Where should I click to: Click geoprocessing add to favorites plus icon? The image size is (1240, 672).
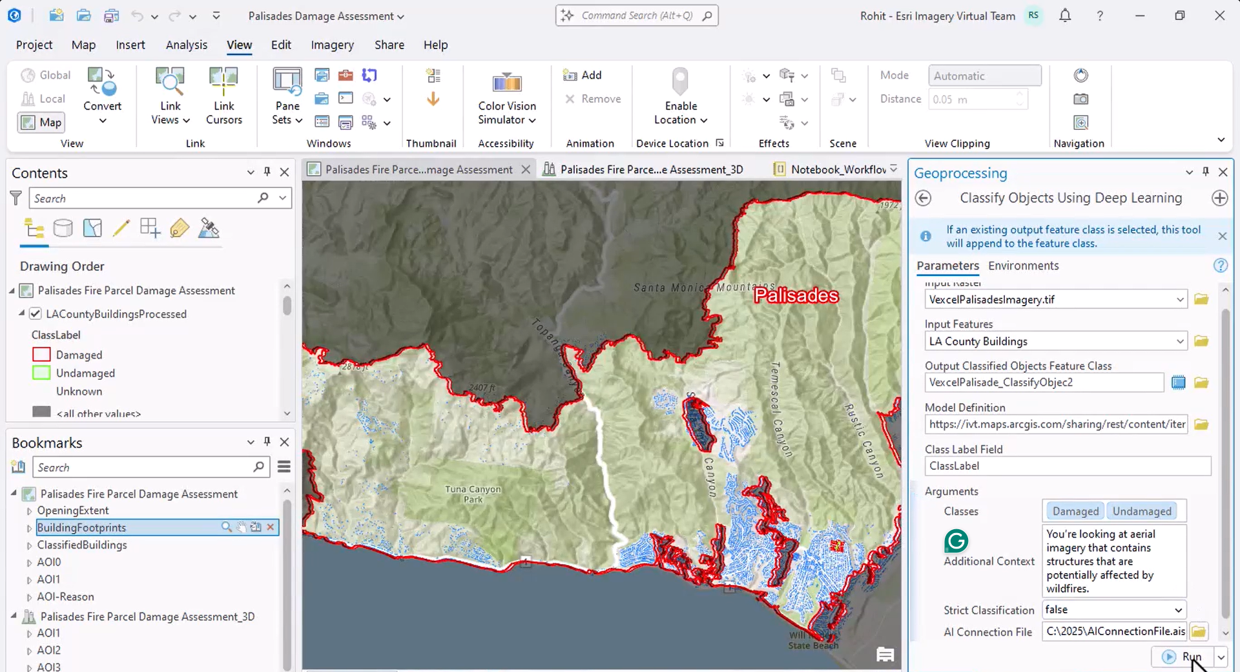[1220, 198]
